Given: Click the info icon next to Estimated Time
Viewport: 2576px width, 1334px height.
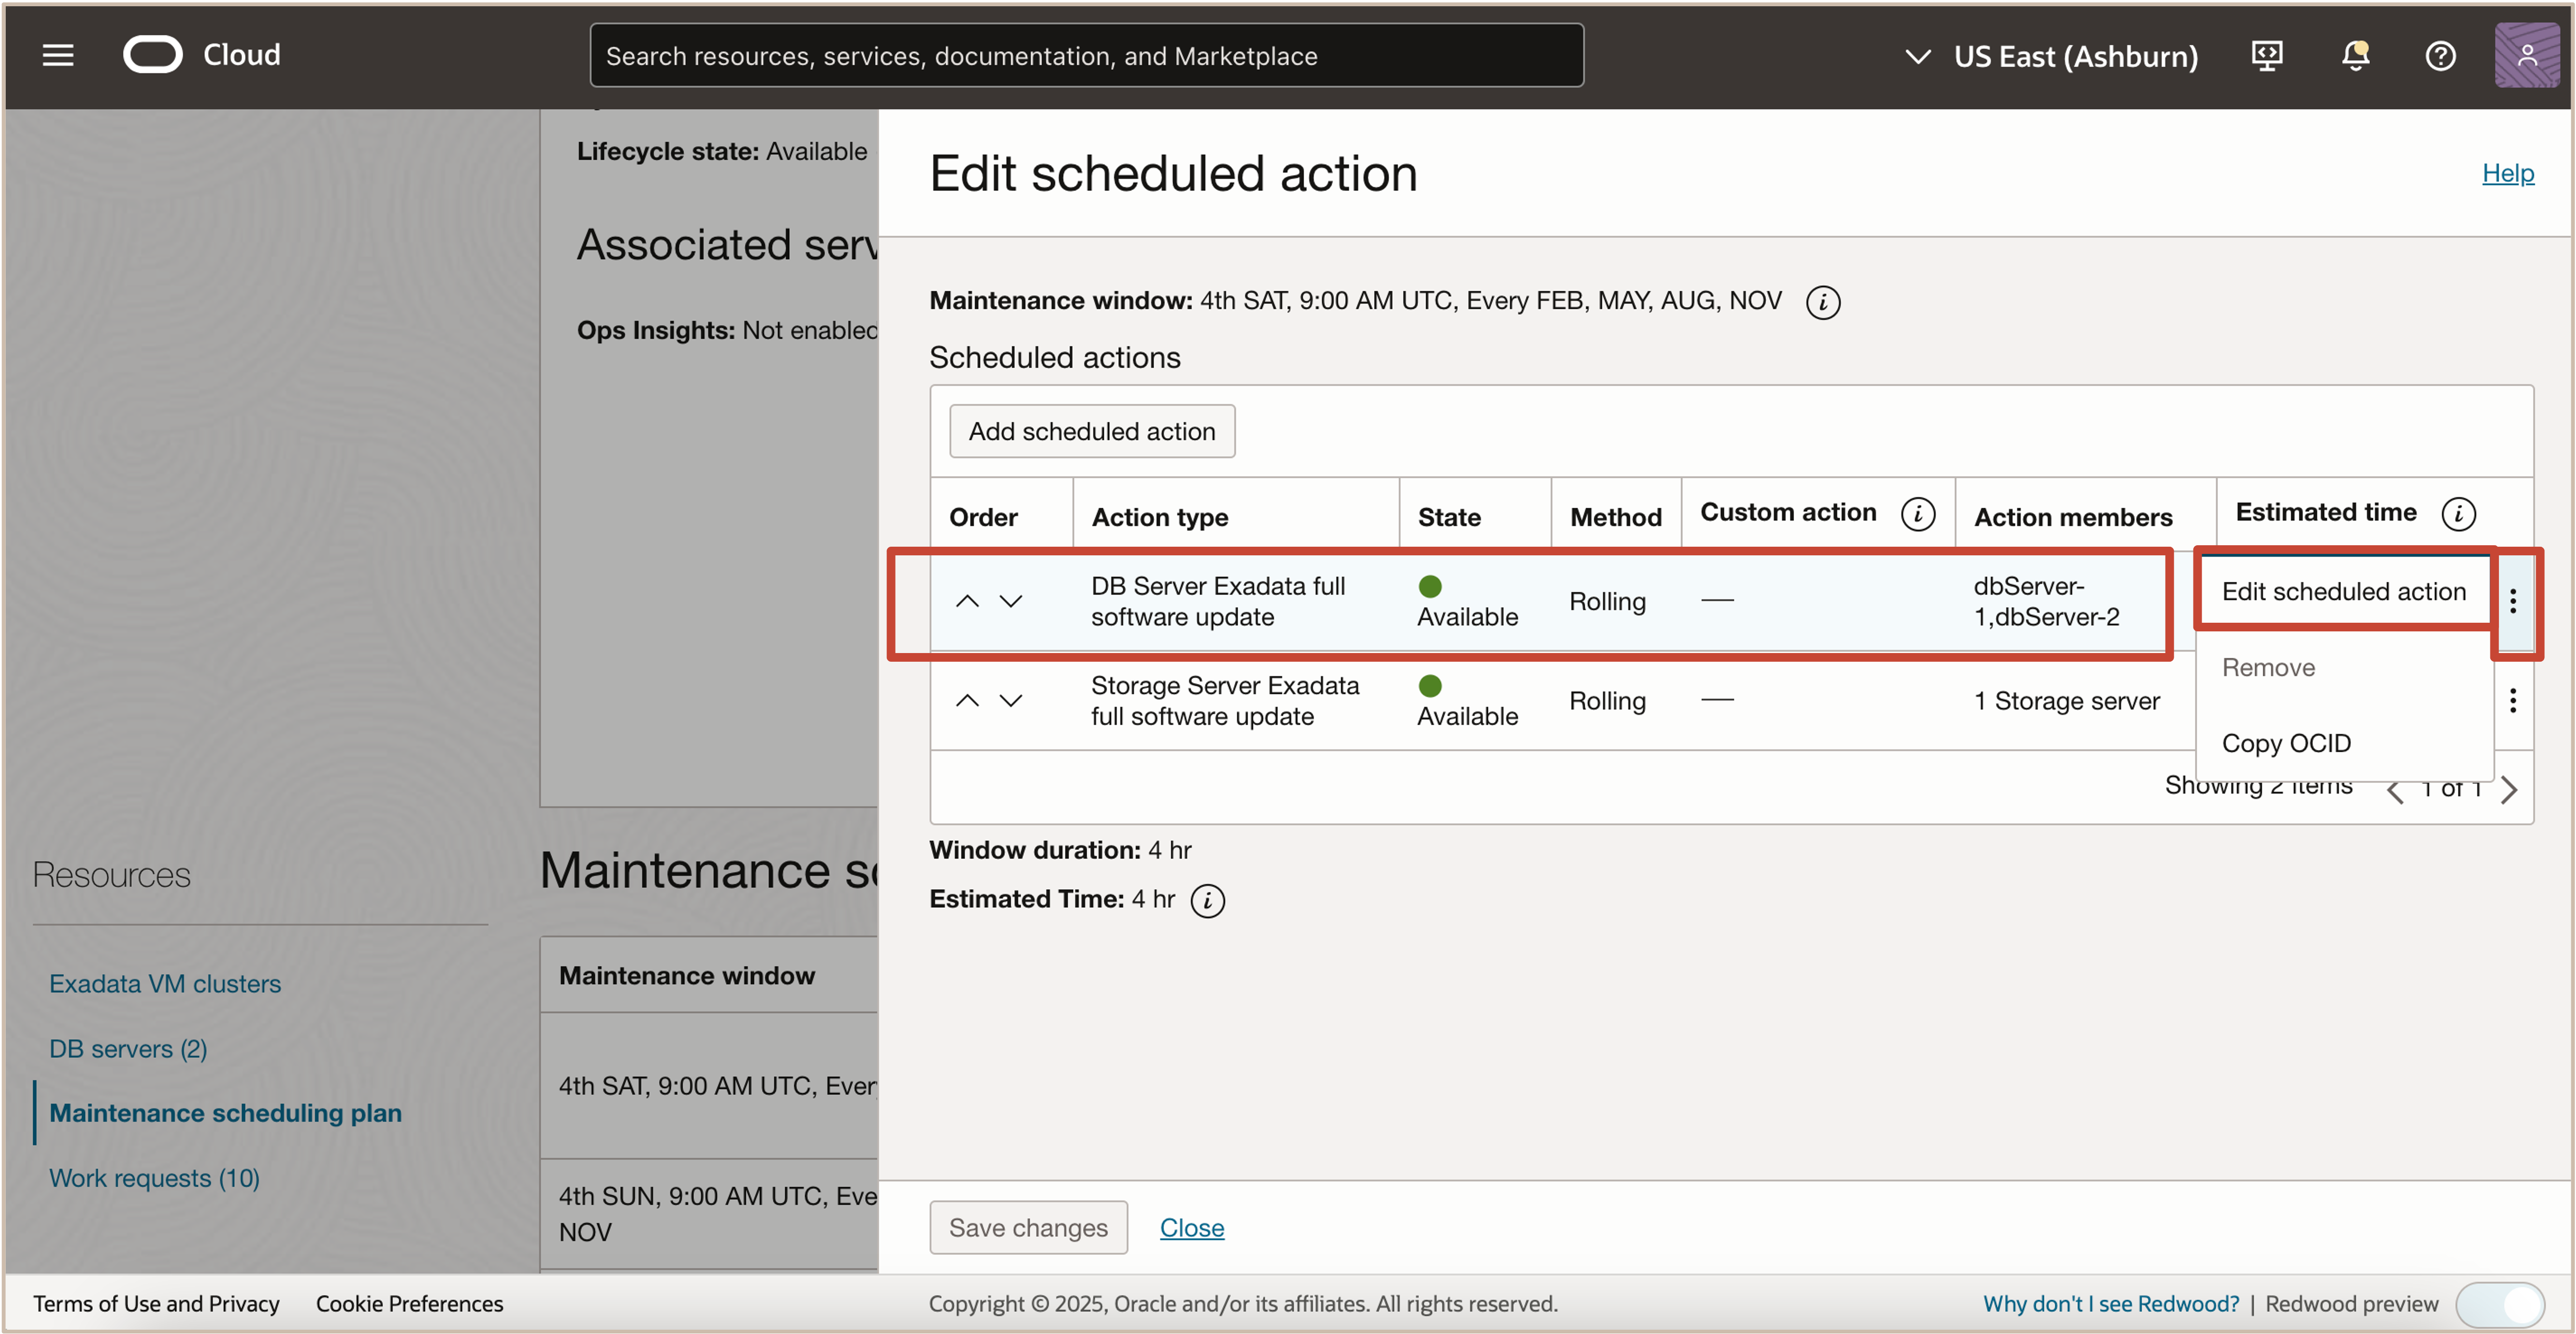Looking at the screenshot, I should tap(1207, 900).
